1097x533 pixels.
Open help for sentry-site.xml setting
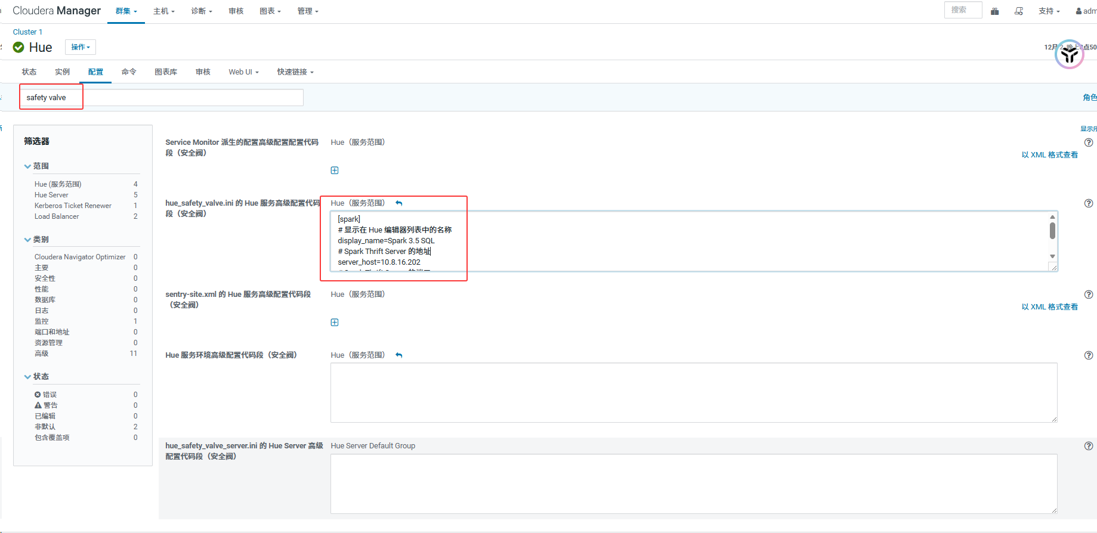[1089, 295]
